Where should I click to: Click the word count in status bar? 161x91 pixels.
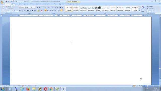coord(16,86)
